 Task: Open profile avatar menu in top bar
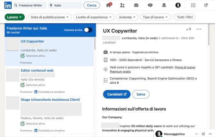click(x=178, y=5)
